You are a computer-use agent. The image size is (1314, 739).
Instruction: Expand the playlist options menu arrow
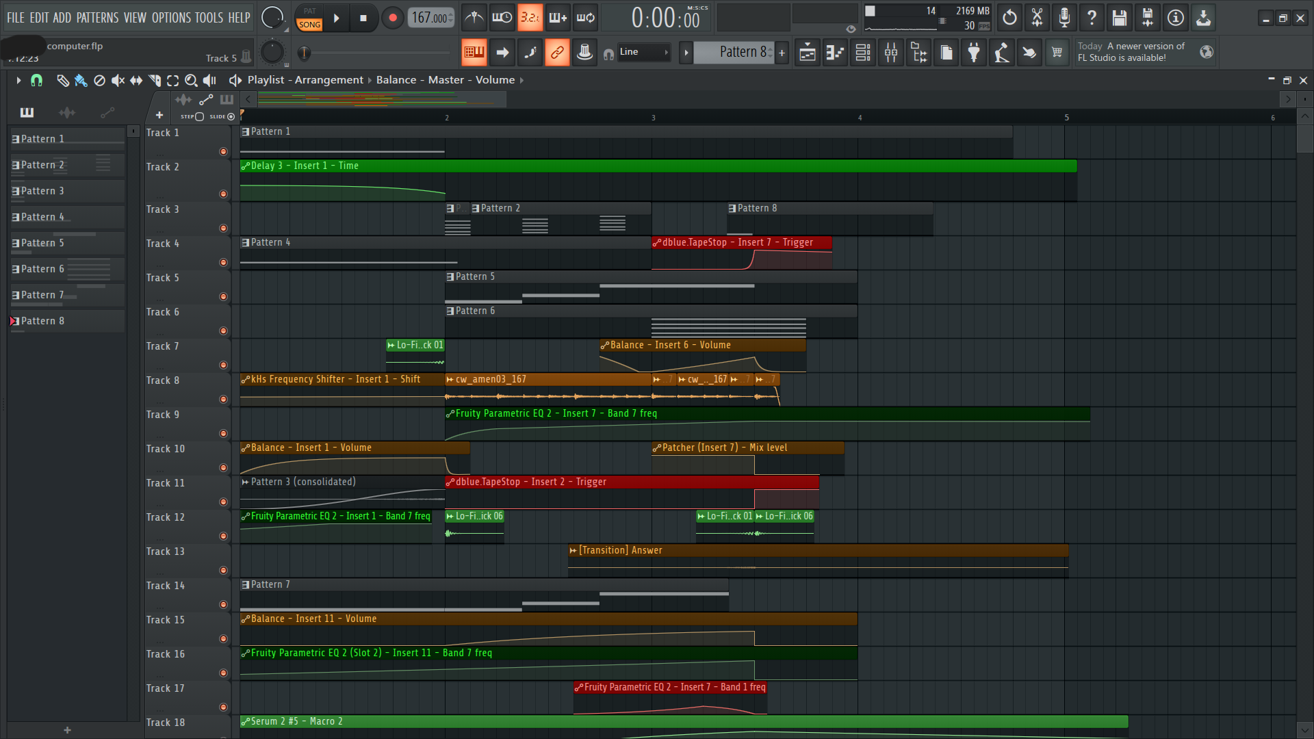click(18, 81)
